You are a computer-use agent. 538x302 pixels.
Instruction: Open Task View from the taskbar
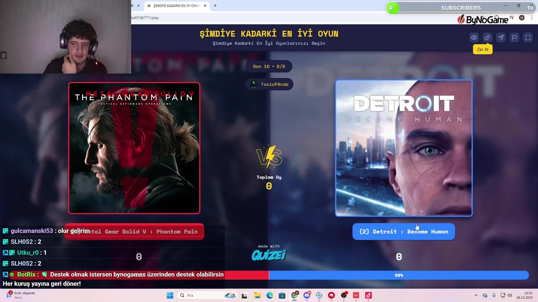(x=244, y=295)
